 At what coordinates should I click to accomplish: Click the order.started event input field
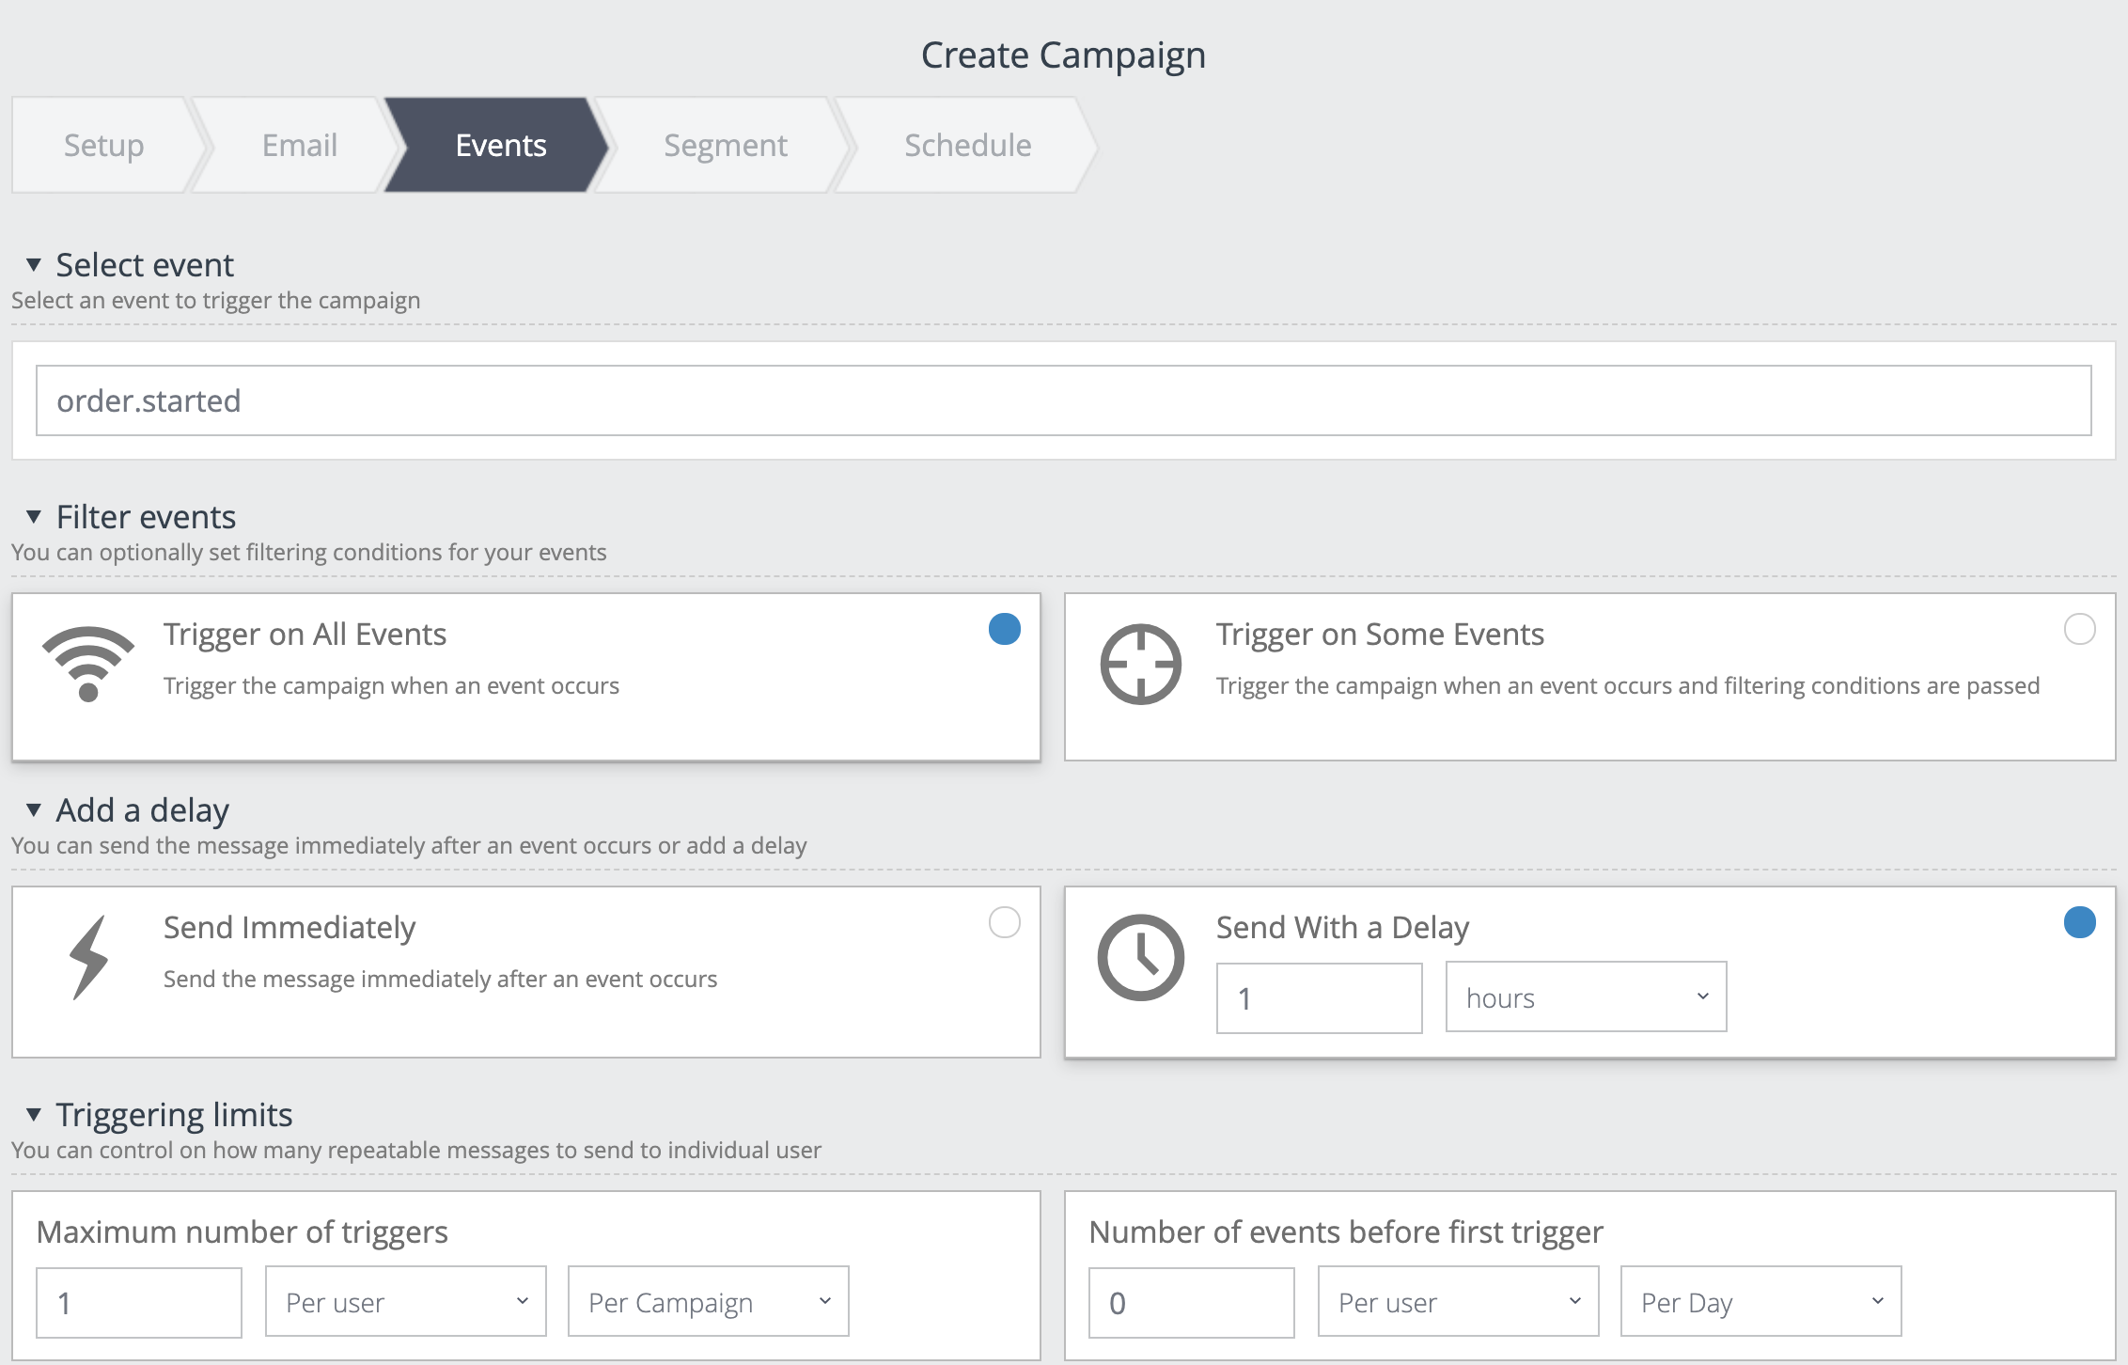point(1063,400)
